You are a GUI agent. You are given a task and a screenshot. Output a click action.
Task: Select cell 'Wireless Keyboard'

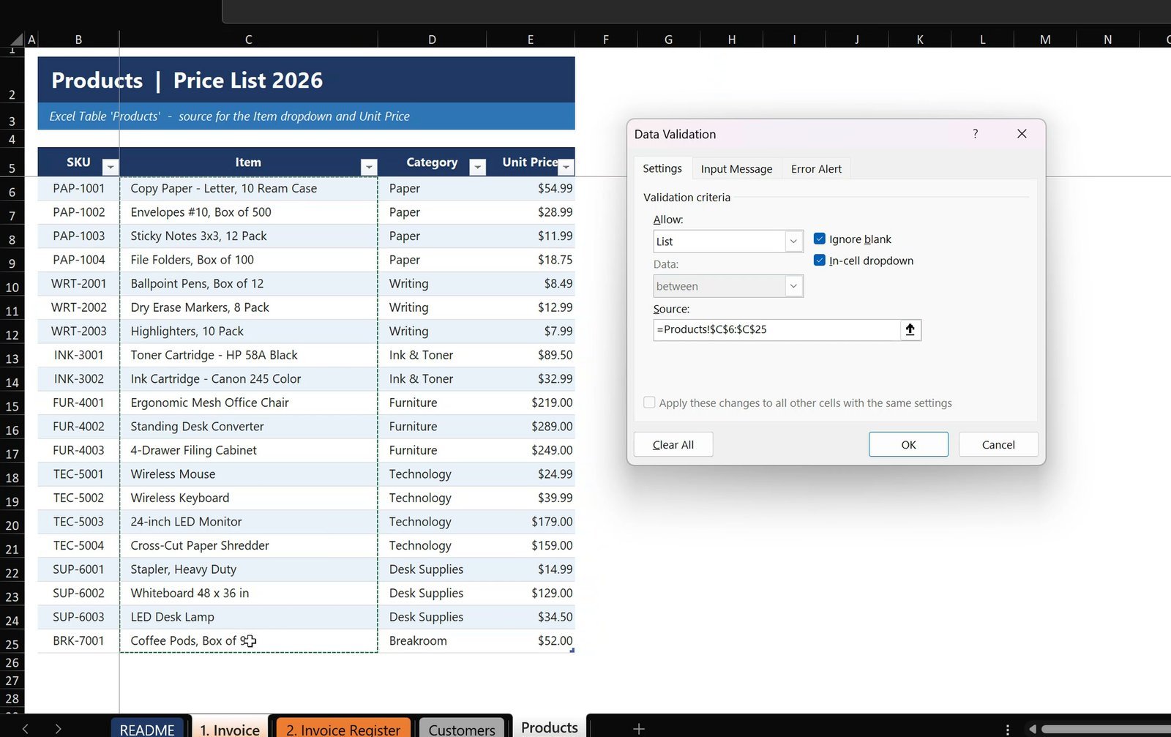click(x=248, y=498)
